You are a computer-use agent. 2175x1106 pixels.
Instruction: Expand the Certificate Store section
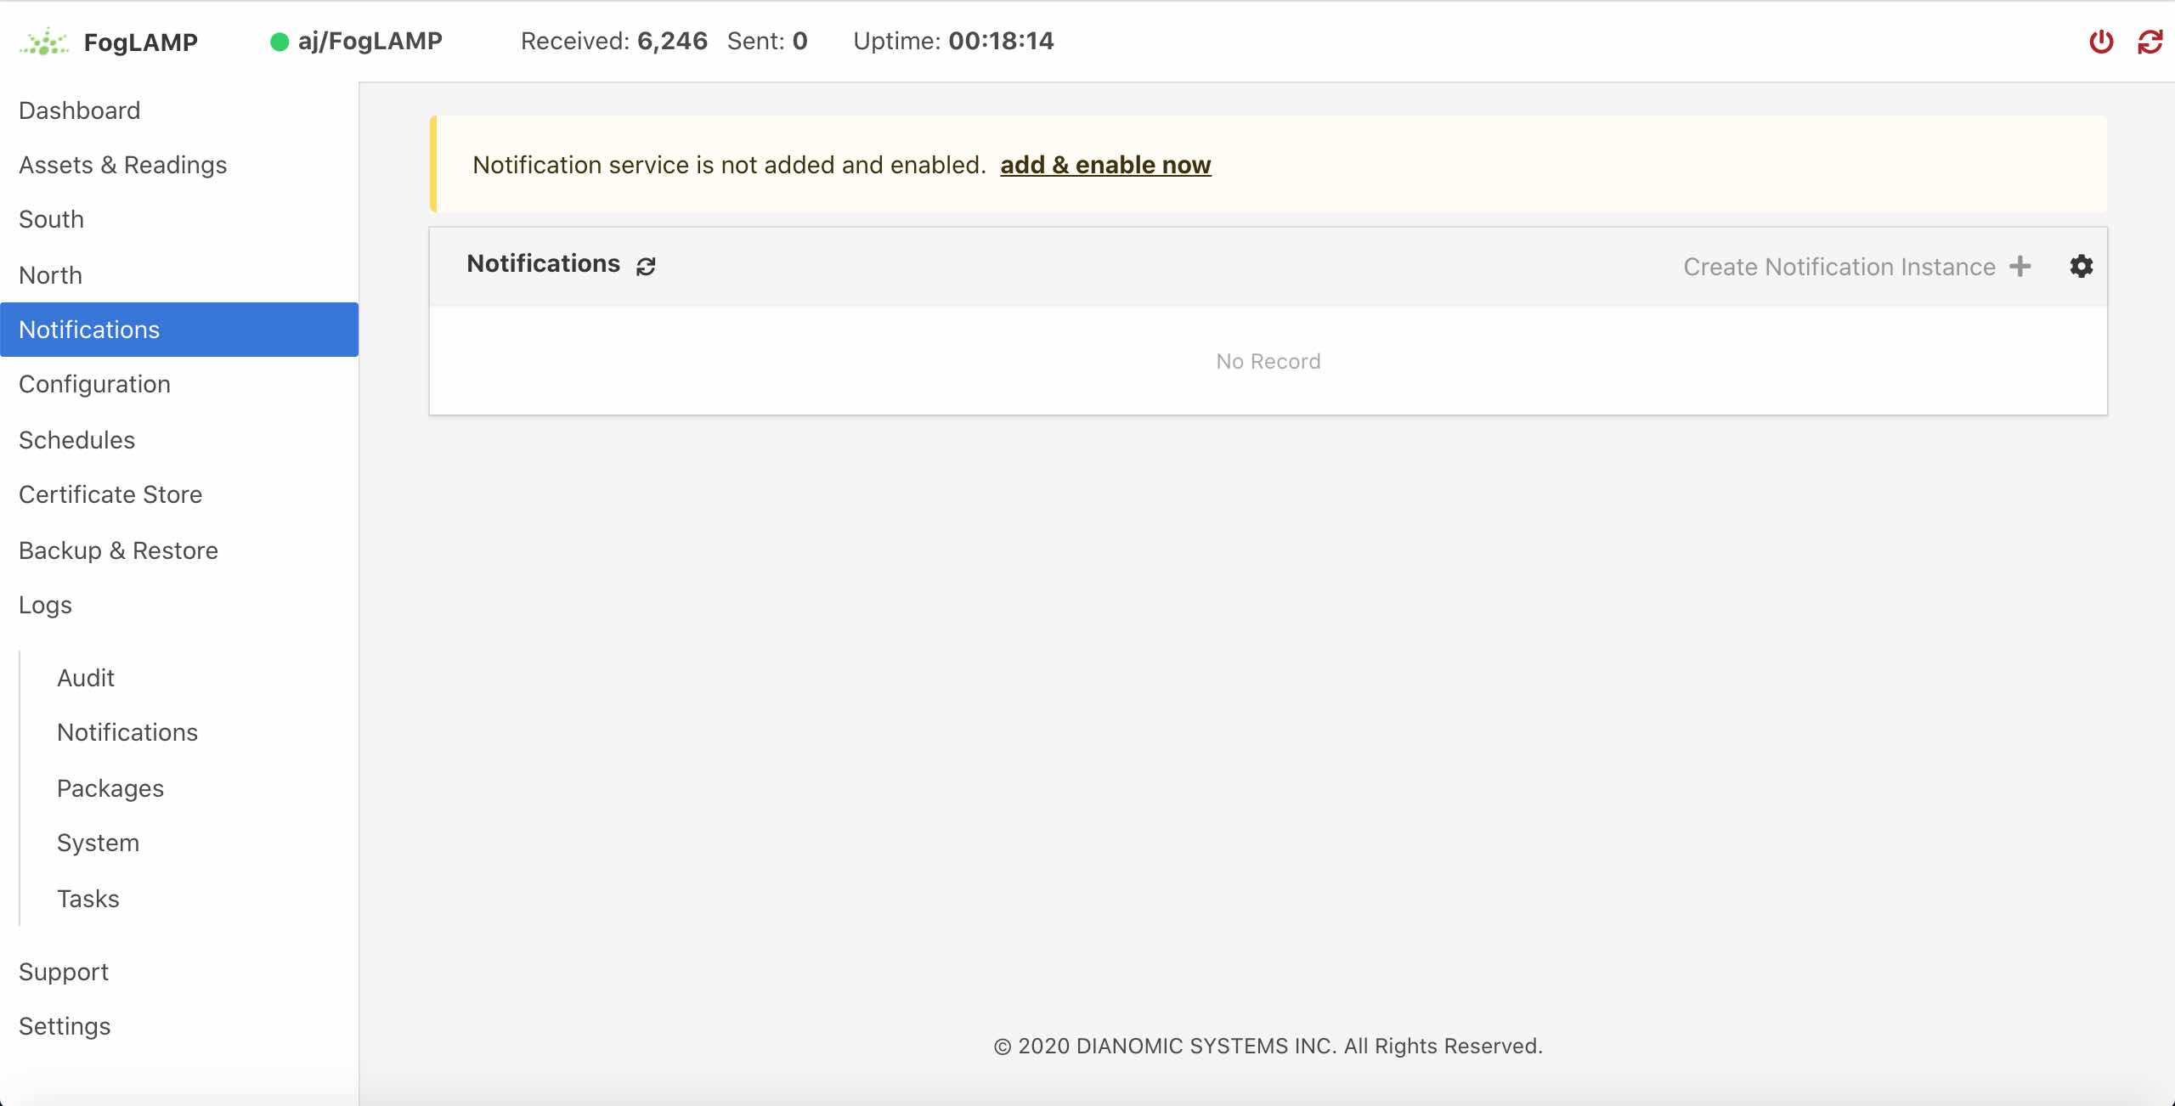coord(109,494)
